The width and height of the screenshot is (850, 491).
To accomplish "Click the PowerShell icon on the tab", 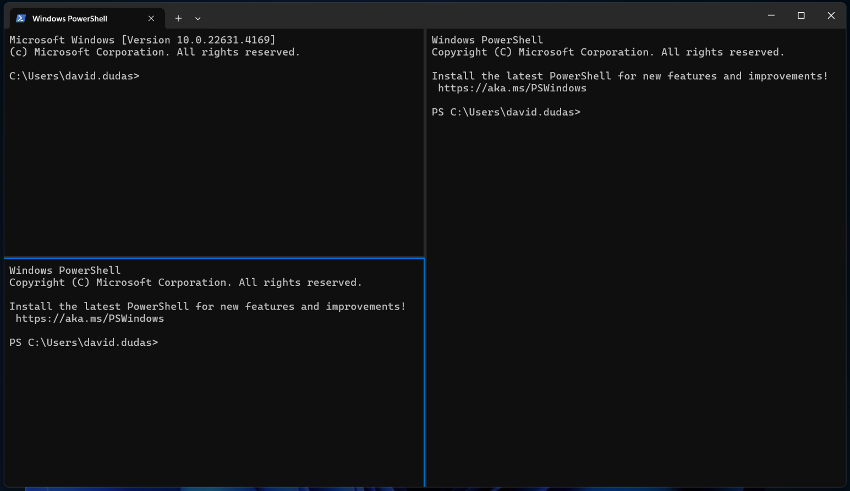I will tap(21, 18).
